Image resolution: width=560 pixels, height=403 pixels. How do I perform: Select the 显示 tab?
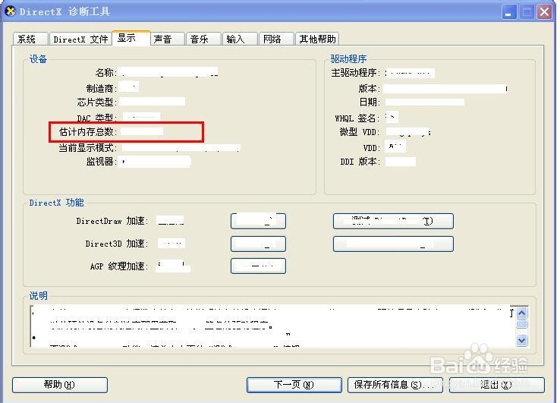(x=131, y=38)
